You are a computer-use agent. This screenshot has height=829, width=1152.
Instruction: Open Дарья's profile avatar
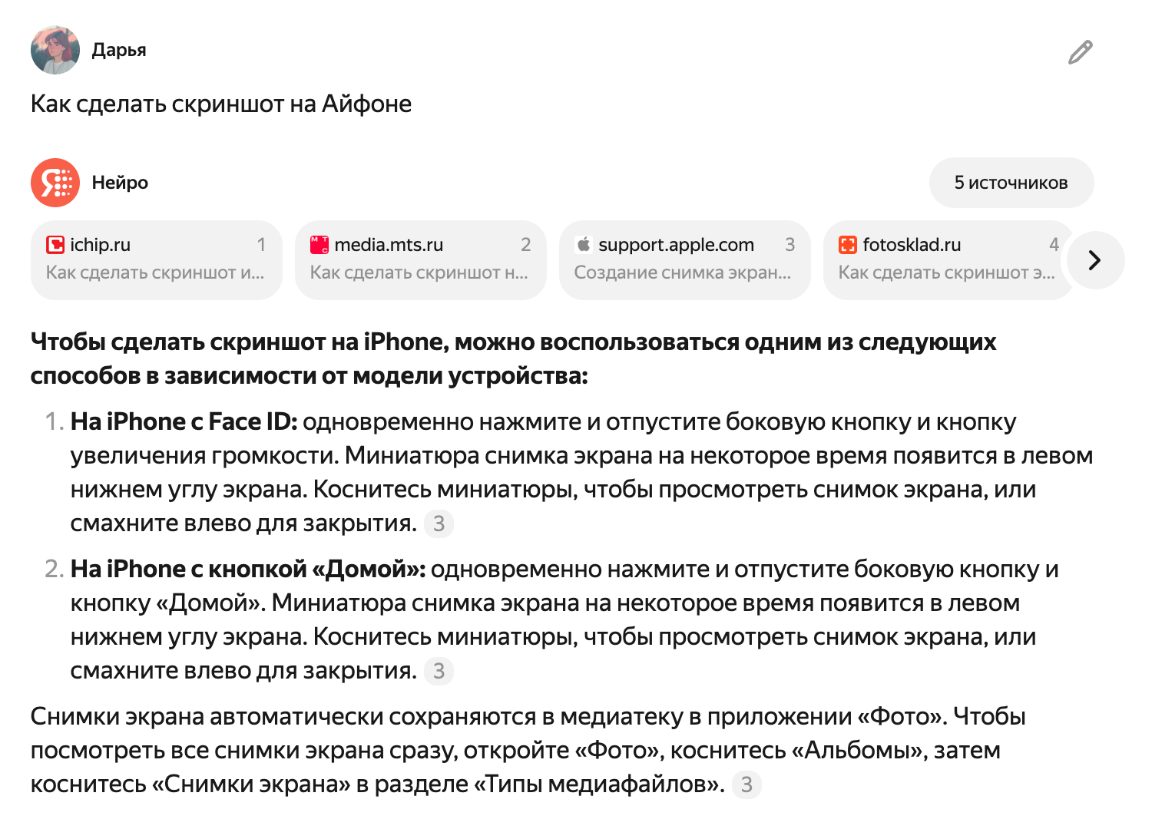tap(55, 50)
